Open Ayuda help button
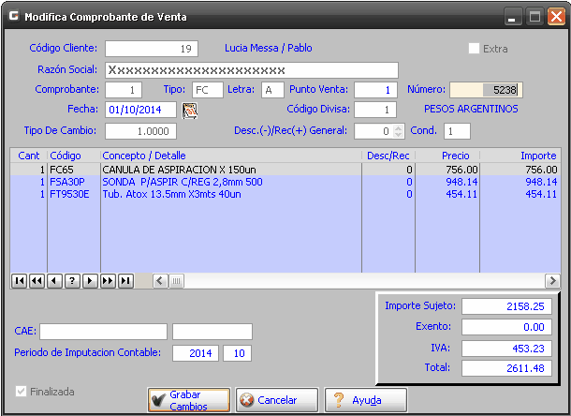 coord(366,400)
